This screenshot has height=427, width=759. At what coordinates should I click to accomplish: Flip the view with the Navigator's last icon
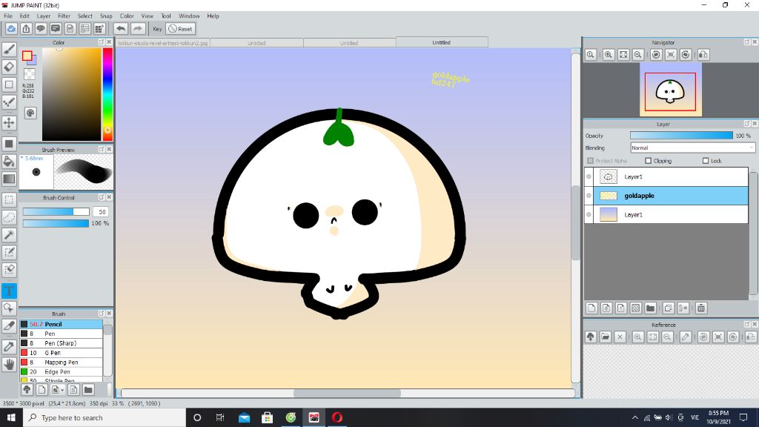pyautogui.click(x=703, y=55)
